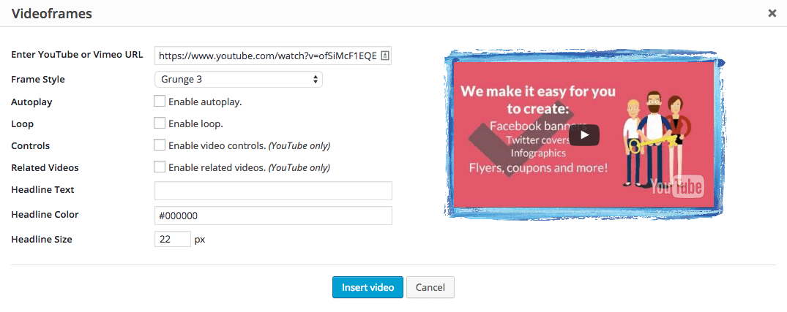
Task: Click the 'Enable autoplay.' label
Action: coord(205,102)
